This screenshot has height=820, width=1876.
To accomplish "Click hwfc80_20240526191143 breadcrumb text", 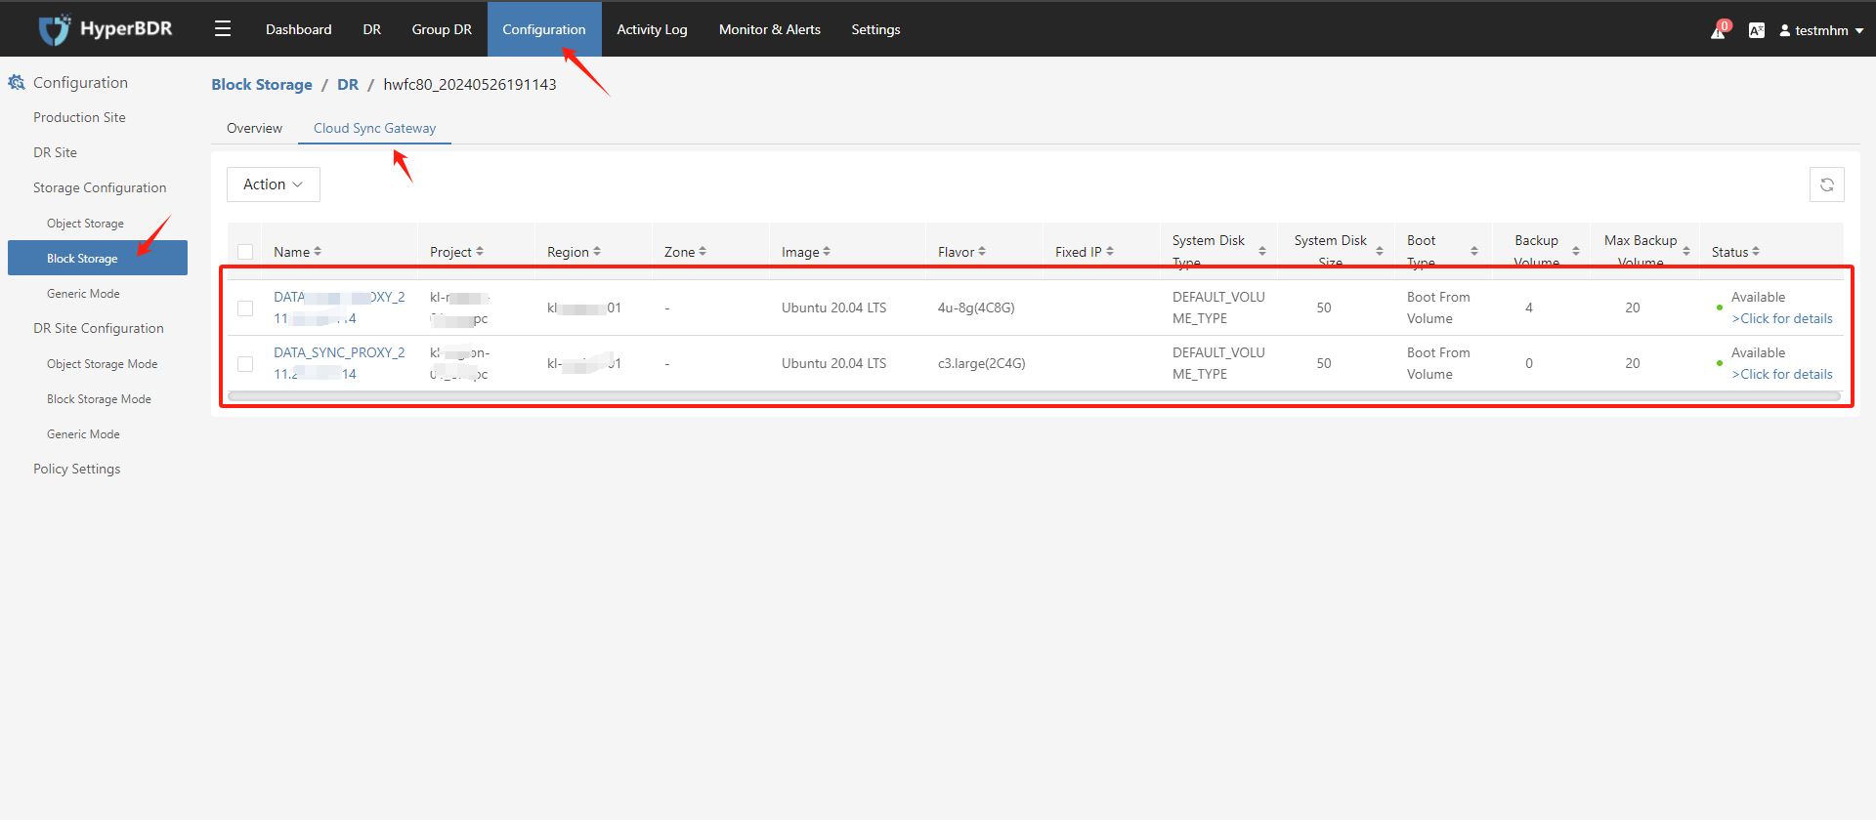I will pos(470,85).
